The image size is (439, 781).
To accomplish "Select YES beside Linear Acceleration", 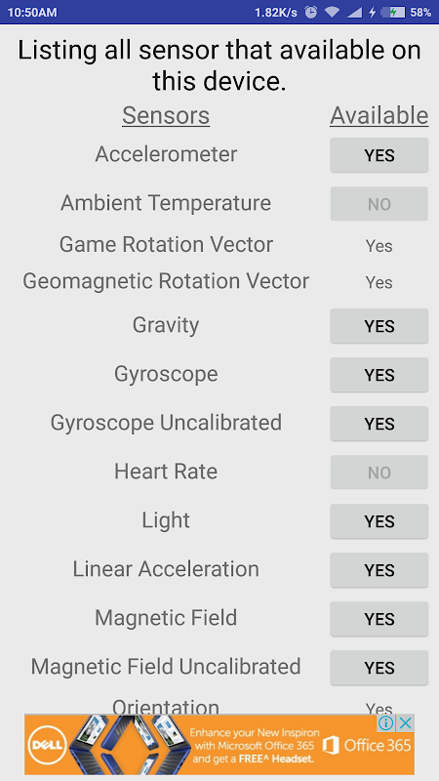I will coord(379,570).
